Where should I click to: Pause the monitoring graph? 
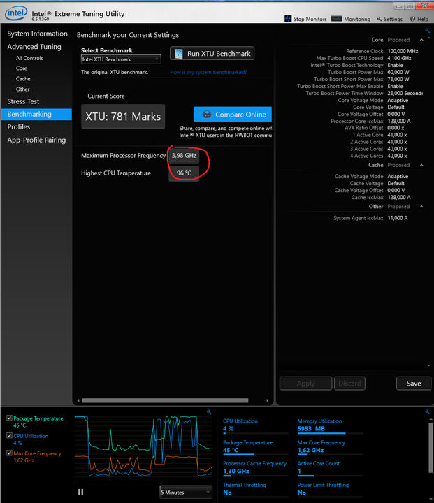coord(80,492)
